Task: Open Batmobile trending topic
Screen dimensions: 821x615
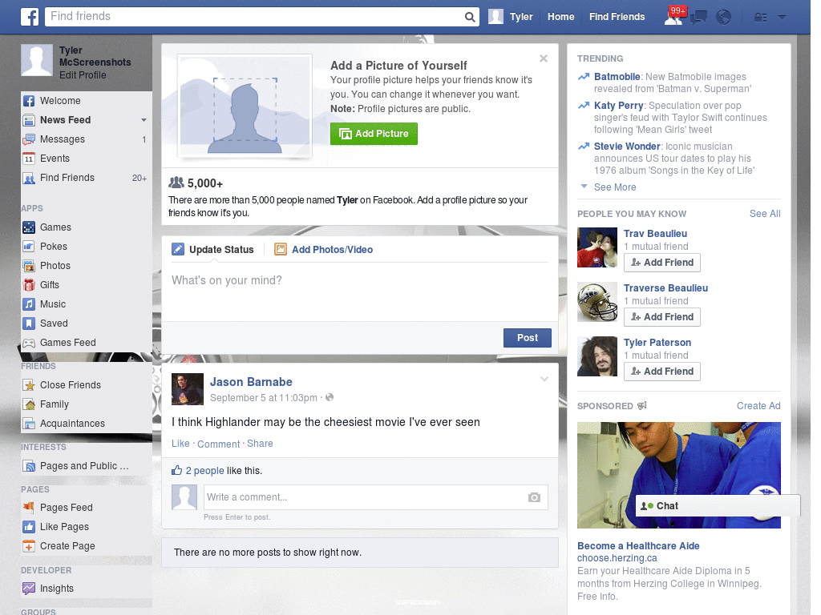Action: [617, 77]
